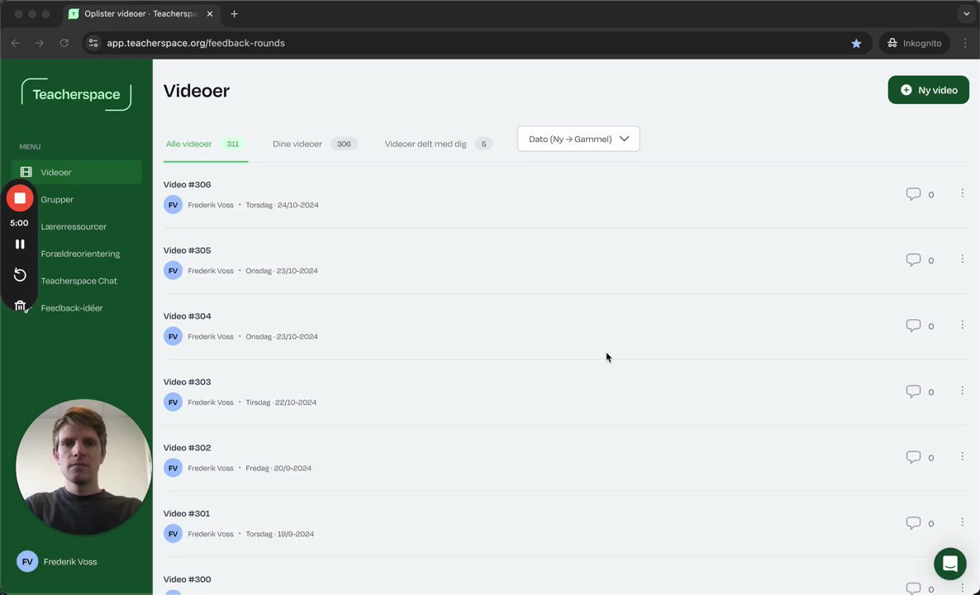The image size is (980, 595).
Task: Open site information icon in address bar
Action: [x=93, y=43]
